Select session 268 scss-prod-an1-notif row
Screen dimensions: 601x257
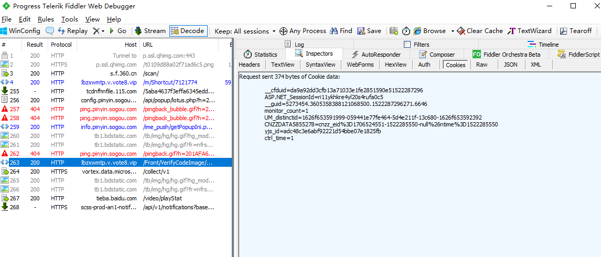(x=116, y=207)
